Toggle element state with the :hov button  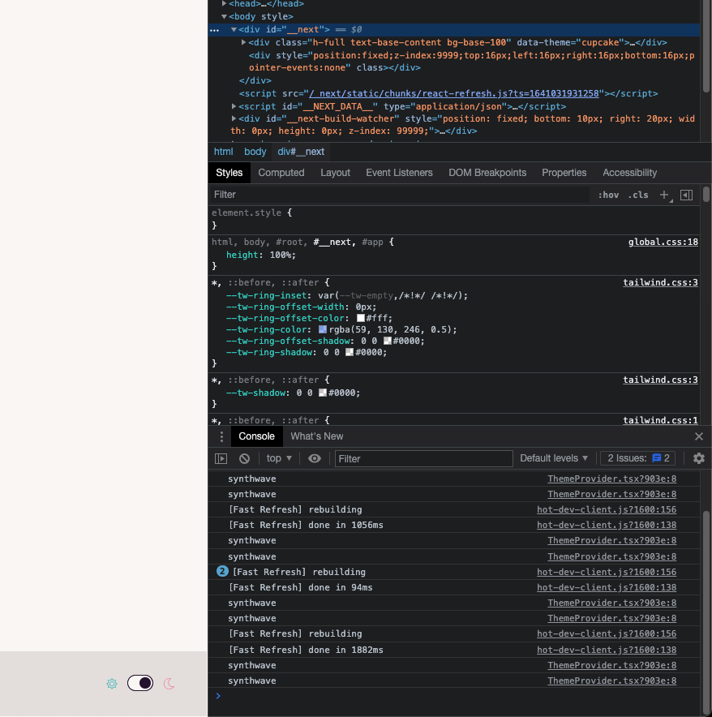click(608, 195)
